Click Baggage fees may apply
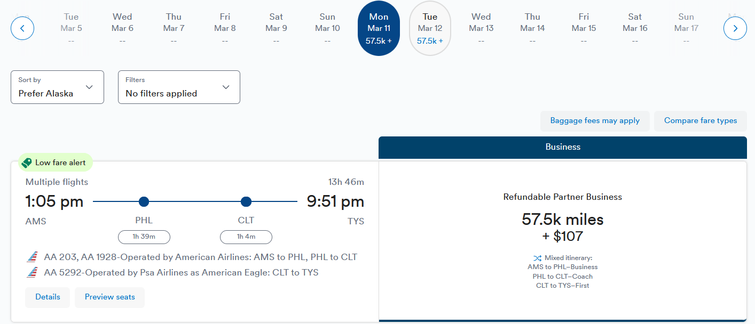 click(595, 121)
